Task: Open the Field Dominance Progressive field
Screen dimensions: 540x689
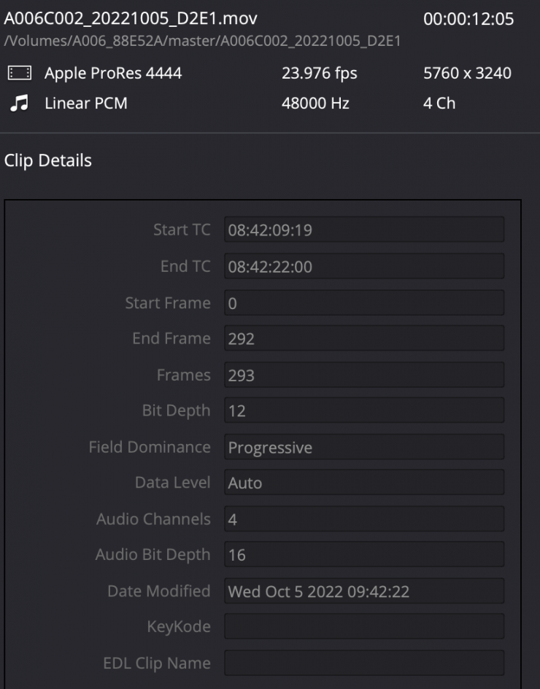Action: click(x=363, y=447)
